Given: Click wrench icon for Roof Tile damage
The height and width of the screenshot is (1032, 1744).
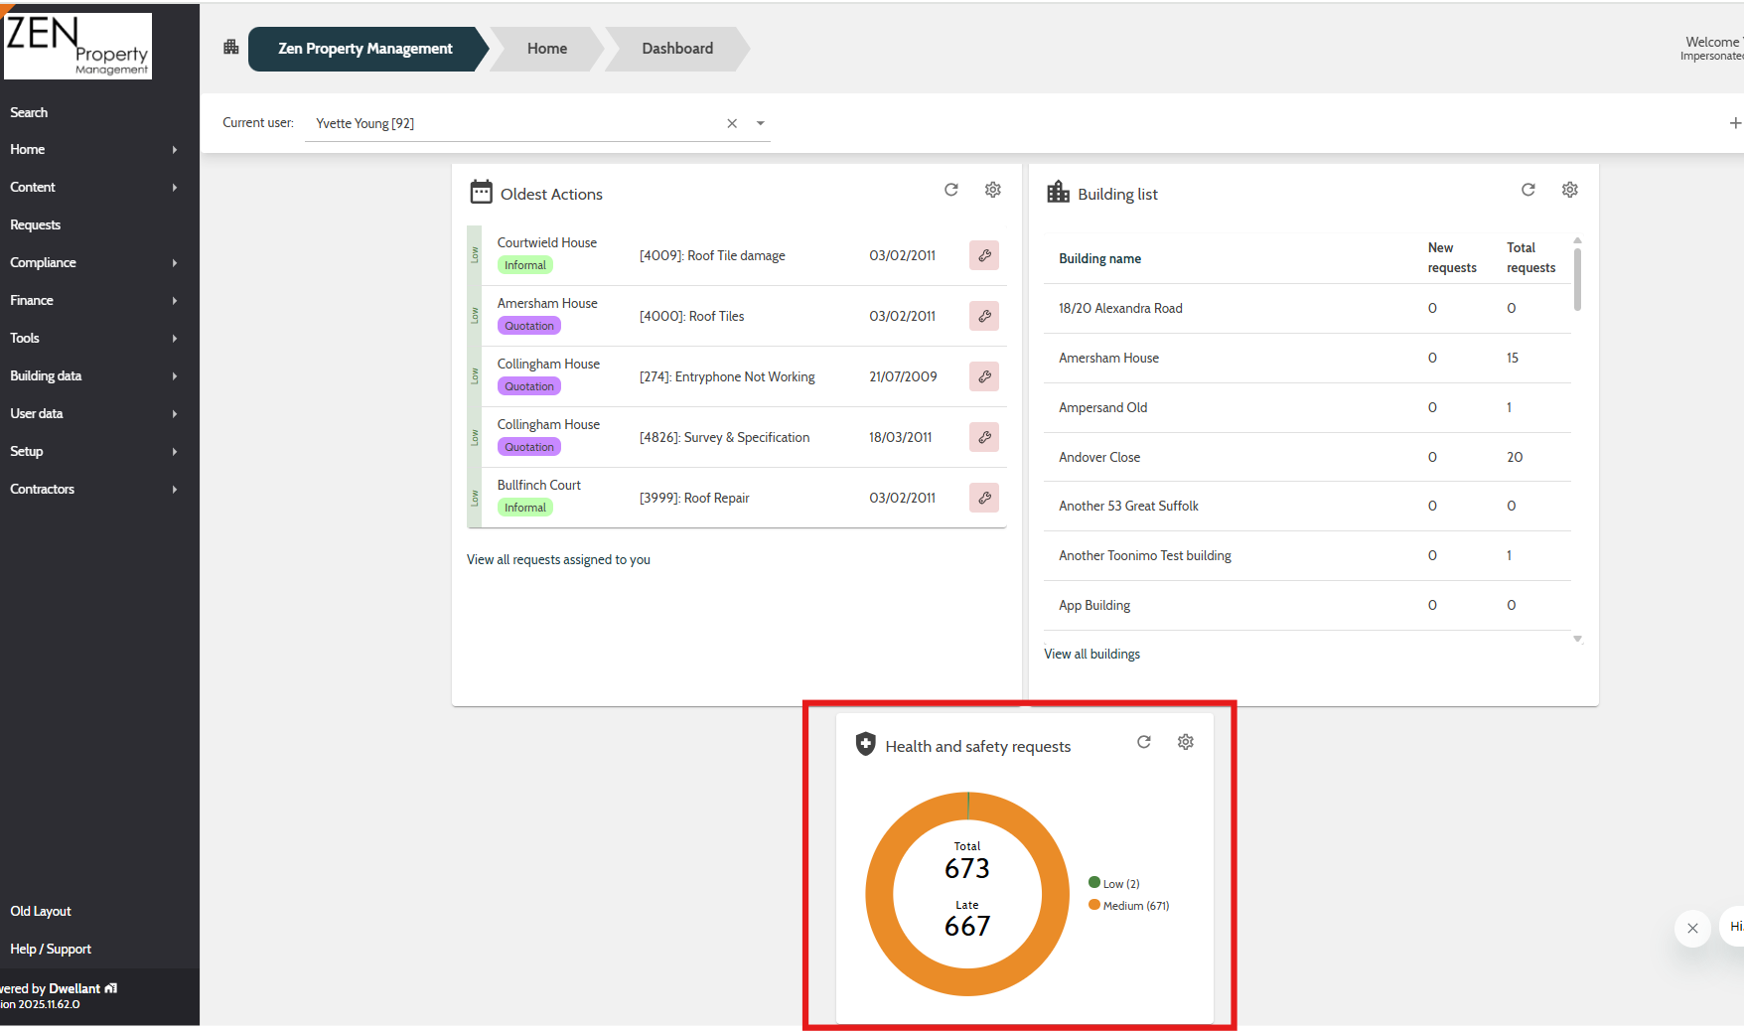Looking at the screenshot, I should pos(984,255).
